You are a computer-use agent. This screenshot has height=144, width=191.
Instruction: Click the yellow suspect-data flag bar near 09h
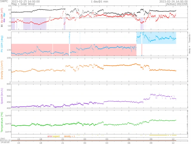pos(158,135)
